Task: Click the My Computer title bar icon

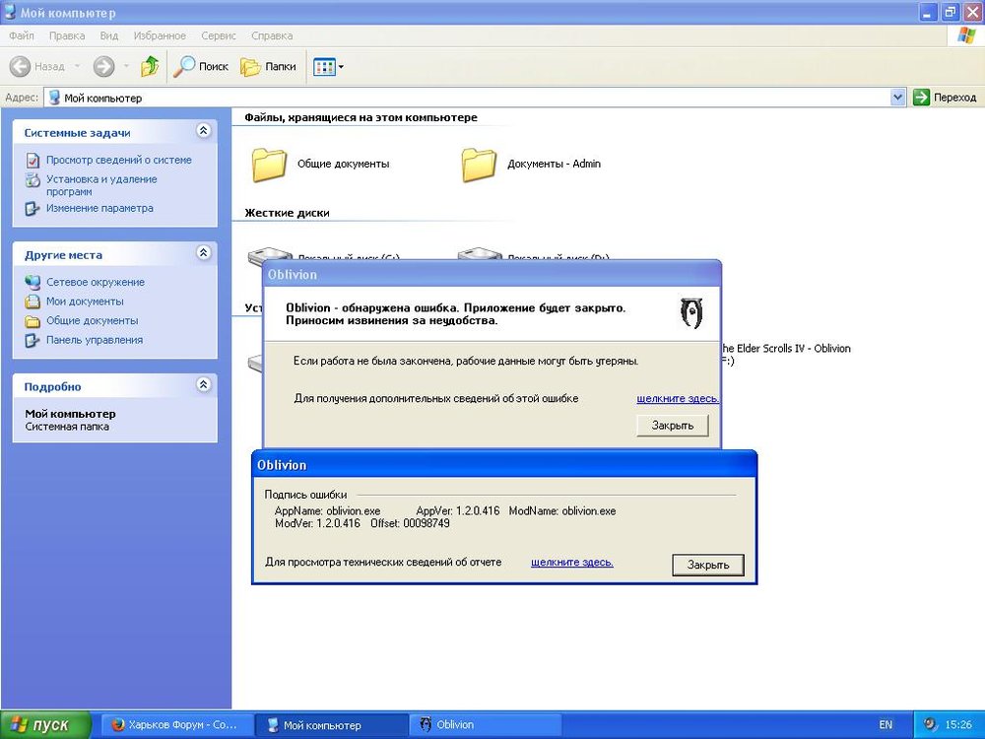Action: coord(10,12)
